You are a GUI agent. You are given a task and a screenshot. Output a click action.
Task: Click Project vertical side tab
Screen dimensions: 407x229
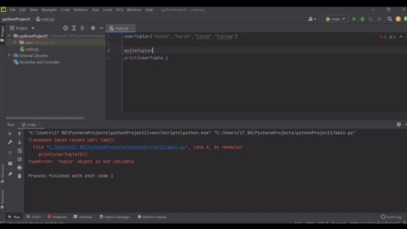(3, 34)
